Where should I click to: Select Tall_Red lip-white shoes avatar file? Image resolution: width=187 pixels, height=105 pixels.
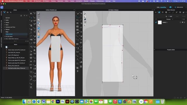point(16,68)
